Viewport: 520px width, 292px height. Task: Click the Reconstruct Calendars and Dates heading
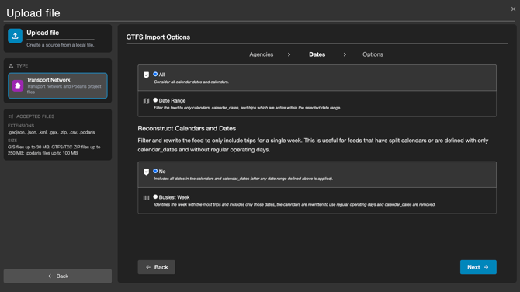tap(187, 128)
